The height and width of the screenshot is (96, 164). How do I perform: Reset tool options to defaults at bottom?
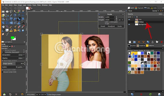tap(22, 94)
